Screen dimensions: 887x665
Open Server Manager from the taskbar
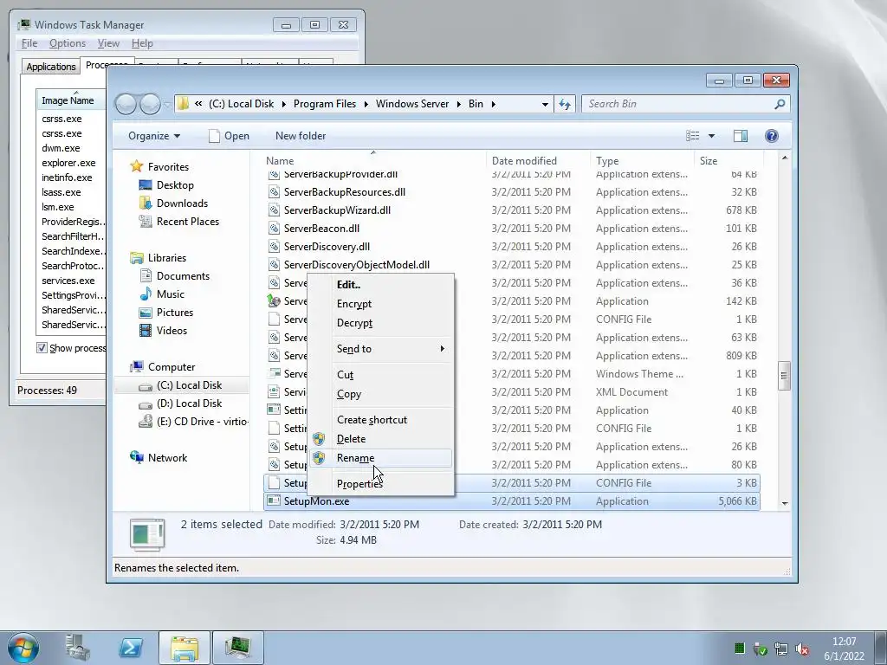77,648
